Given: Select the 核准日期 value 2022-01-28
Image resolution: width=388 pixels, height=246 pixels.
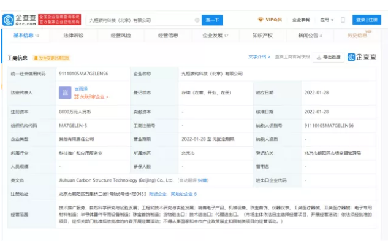Looking at the screenshot, I should coord(316,112).
